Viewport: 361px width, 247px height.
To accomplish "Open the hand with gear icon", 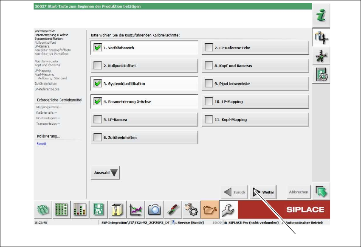I will pos(191,210).
